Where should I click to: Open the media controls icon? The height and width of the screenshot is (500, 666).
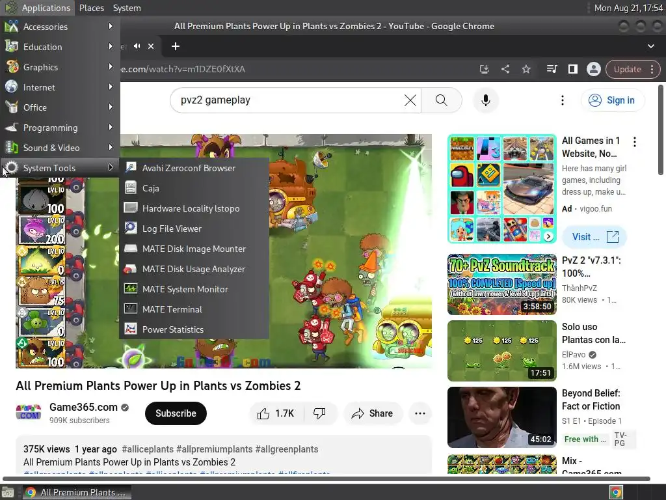pyautogui.click(x=552, y=69)
